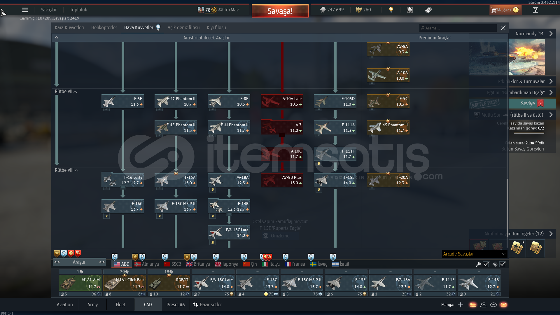This screenshot has width=560, height=315.
Task: Close the research tree window
Action: coord(503,28)
